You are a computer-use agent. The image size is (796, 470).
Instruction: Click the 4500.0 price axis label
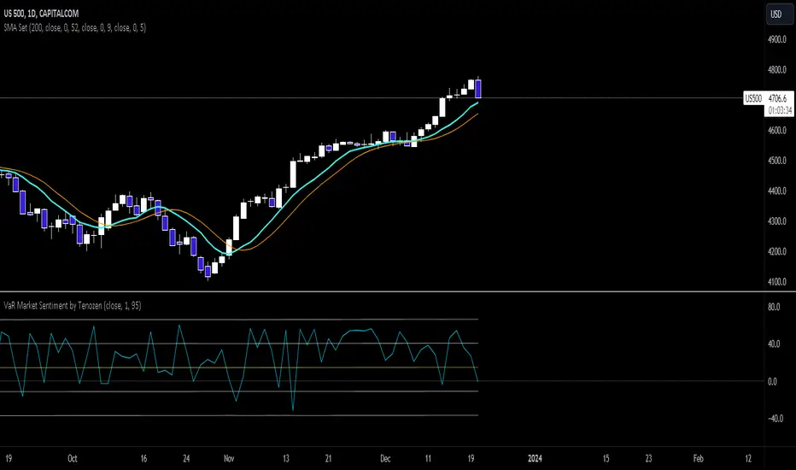[x=777, y=161]
